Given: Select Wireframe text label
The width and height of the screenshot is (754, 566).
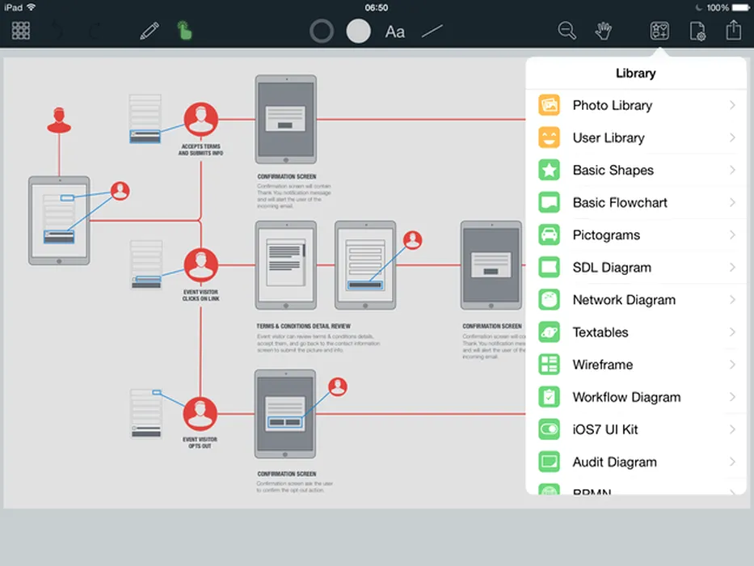Looking at the screenshot, I should 603,365.
